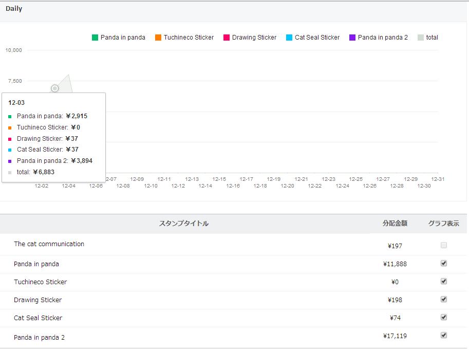Uncheck Drawing Sticker graph checkbox
The width and height of the screenshot is (469, 351).
tap(444, 299)
